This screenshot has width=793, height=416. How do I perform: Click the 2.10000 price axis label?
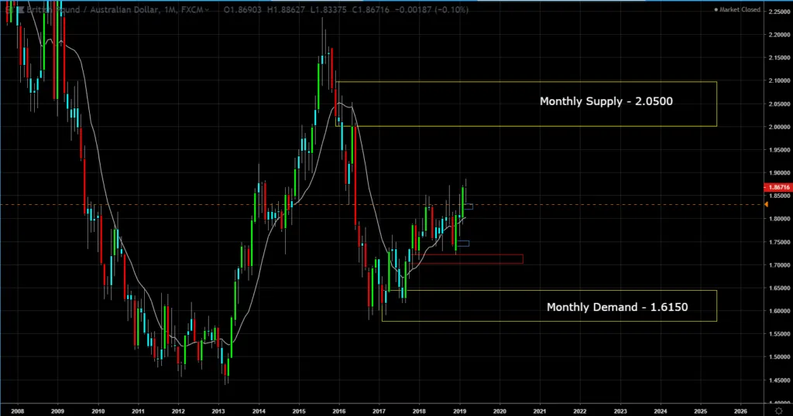pyautogui.click(x=779, y=80)
